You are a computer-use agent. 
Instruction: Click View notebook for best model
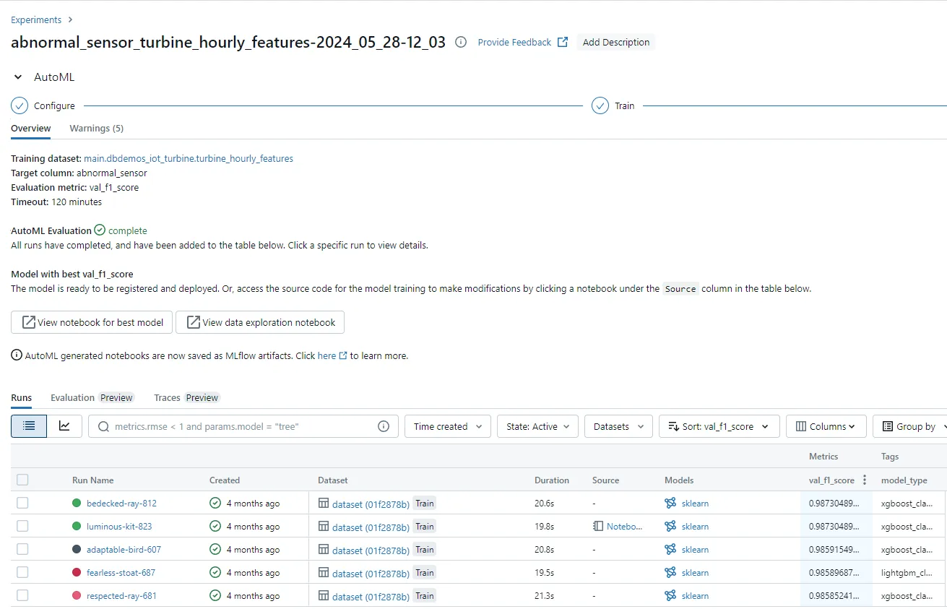[x=91, y=322]
